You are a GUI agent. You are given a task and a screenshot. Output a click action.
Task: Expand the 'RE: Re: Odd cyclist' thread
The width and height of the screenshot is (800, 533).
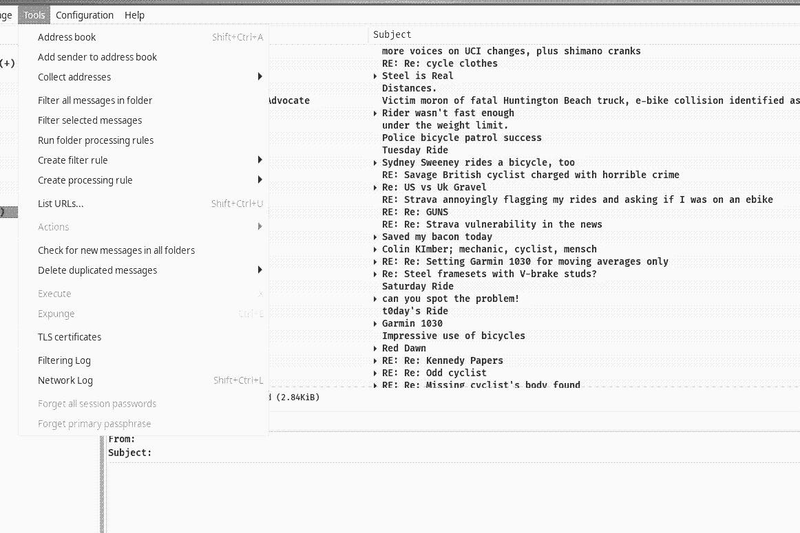tap(375, 373)
